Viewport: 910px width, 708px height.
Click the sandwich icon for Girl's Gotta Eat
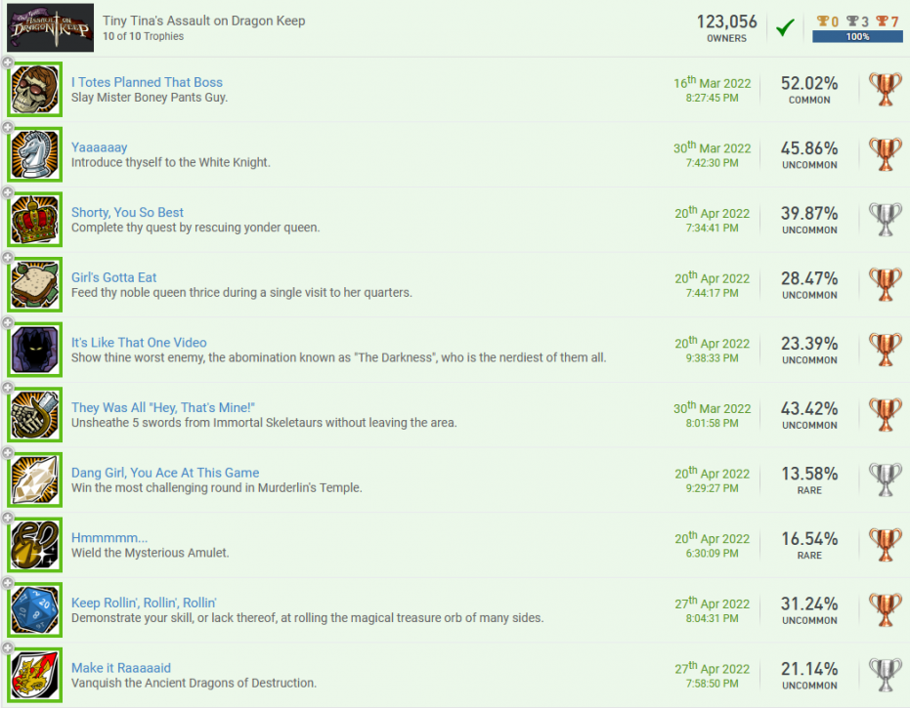pos(36,285)
